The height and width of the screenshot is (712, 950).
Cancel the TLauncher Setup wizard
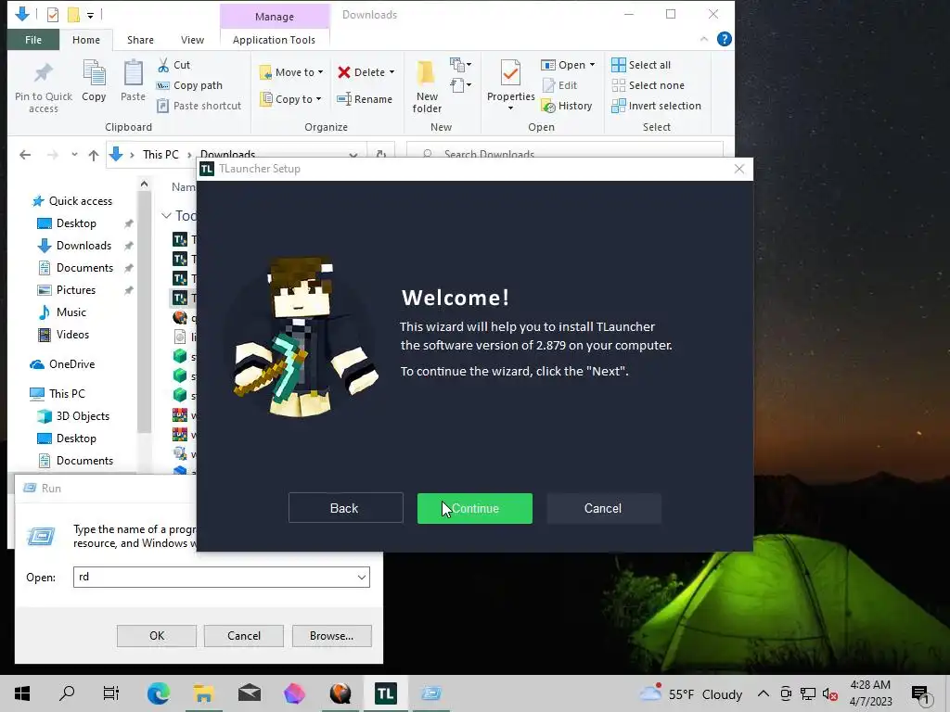pos(603,508)
